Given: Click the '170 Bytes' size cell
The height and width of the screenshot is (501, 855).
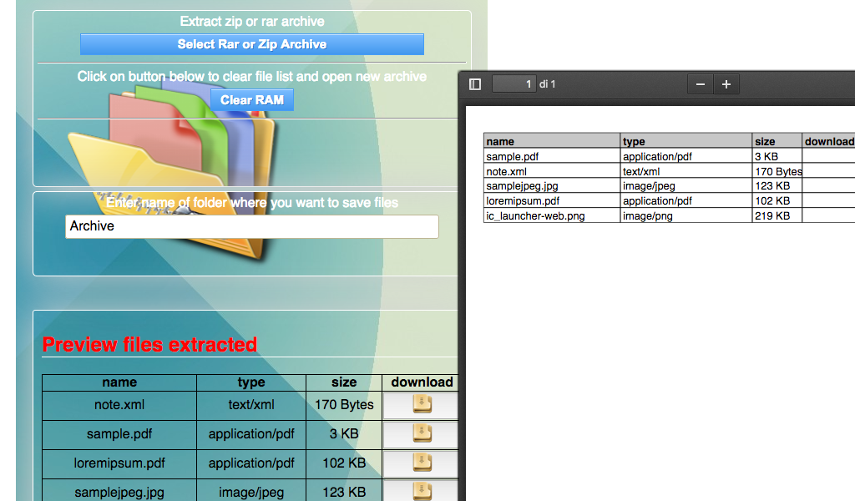Looking at the screenshot, I should [x=343, y=404].
